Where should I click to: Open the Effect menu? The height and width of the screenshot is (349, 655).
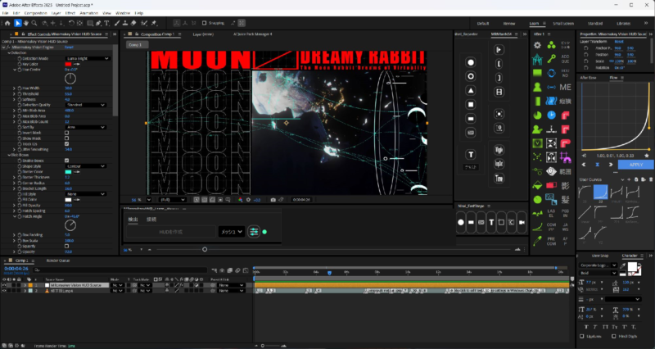tap(70, 13)
